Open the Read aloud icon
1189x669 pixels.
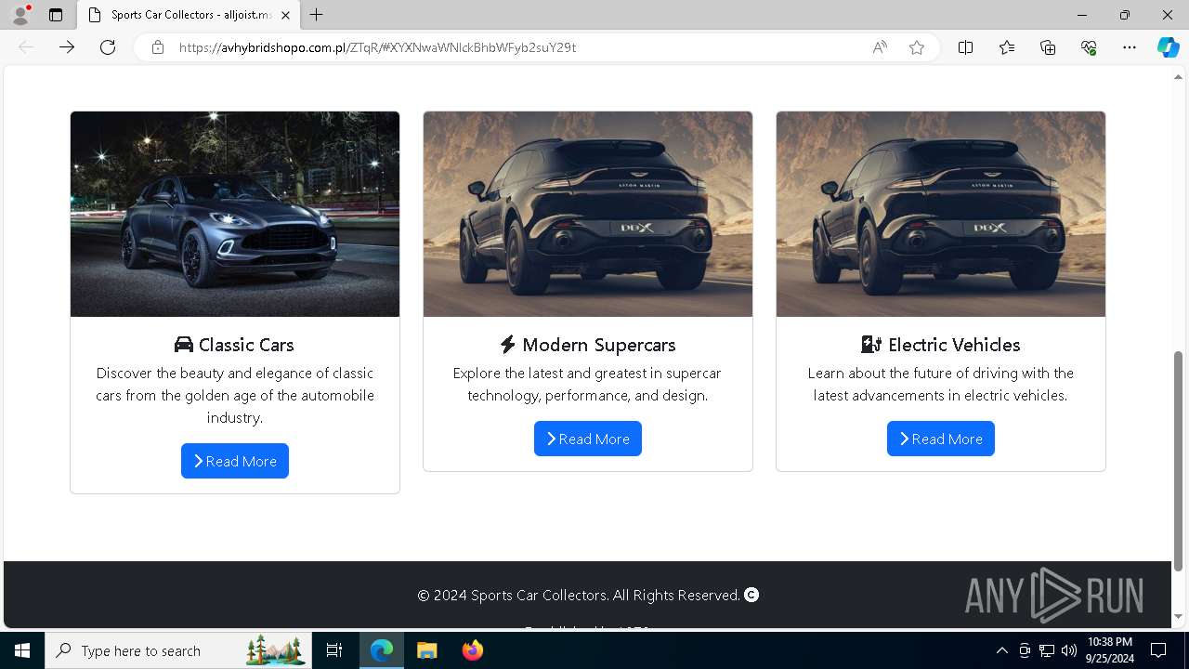(x=880, y=47)
